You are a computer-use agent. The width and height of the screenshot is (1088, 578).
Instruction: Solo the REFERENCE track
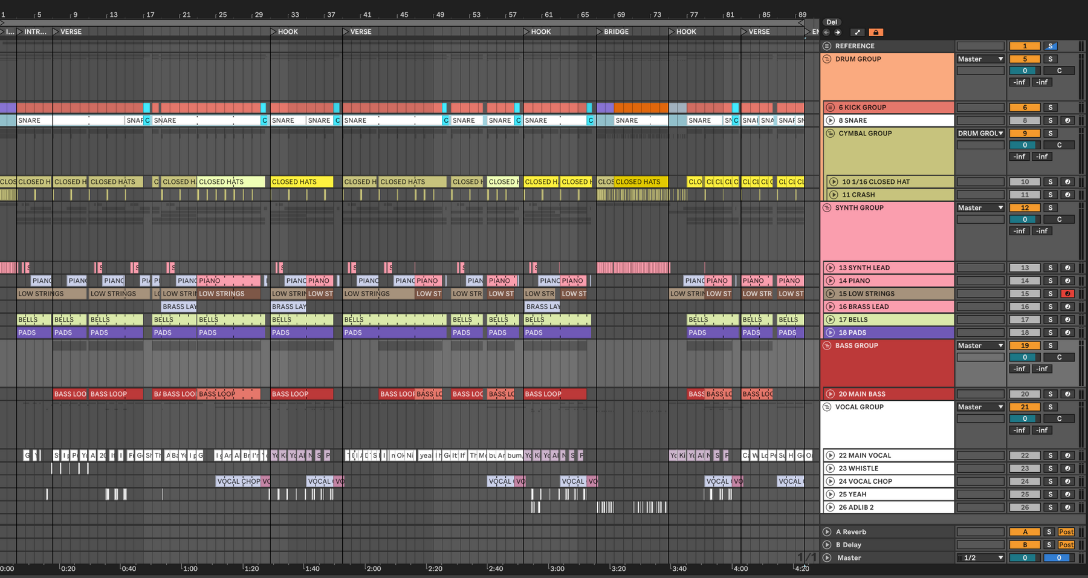(x=1051, y=46)
